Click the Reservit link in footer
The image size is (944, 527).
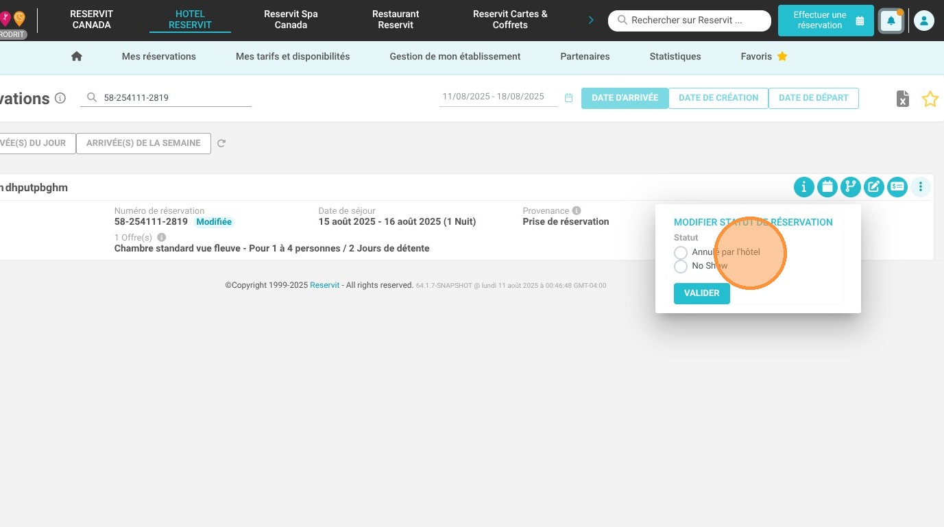pos(324,285)
